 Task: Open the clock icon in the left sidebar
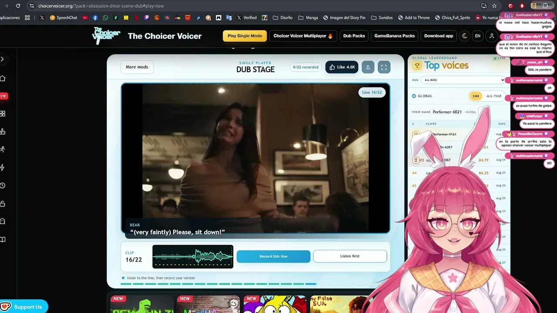click(3, 186)
